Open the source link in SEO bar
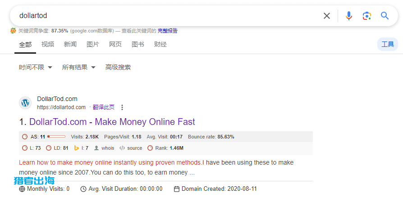Viewport: 403px width, 198px height. (134, 148)
